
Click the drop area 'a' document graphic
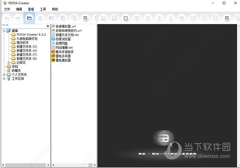(164, 137)
